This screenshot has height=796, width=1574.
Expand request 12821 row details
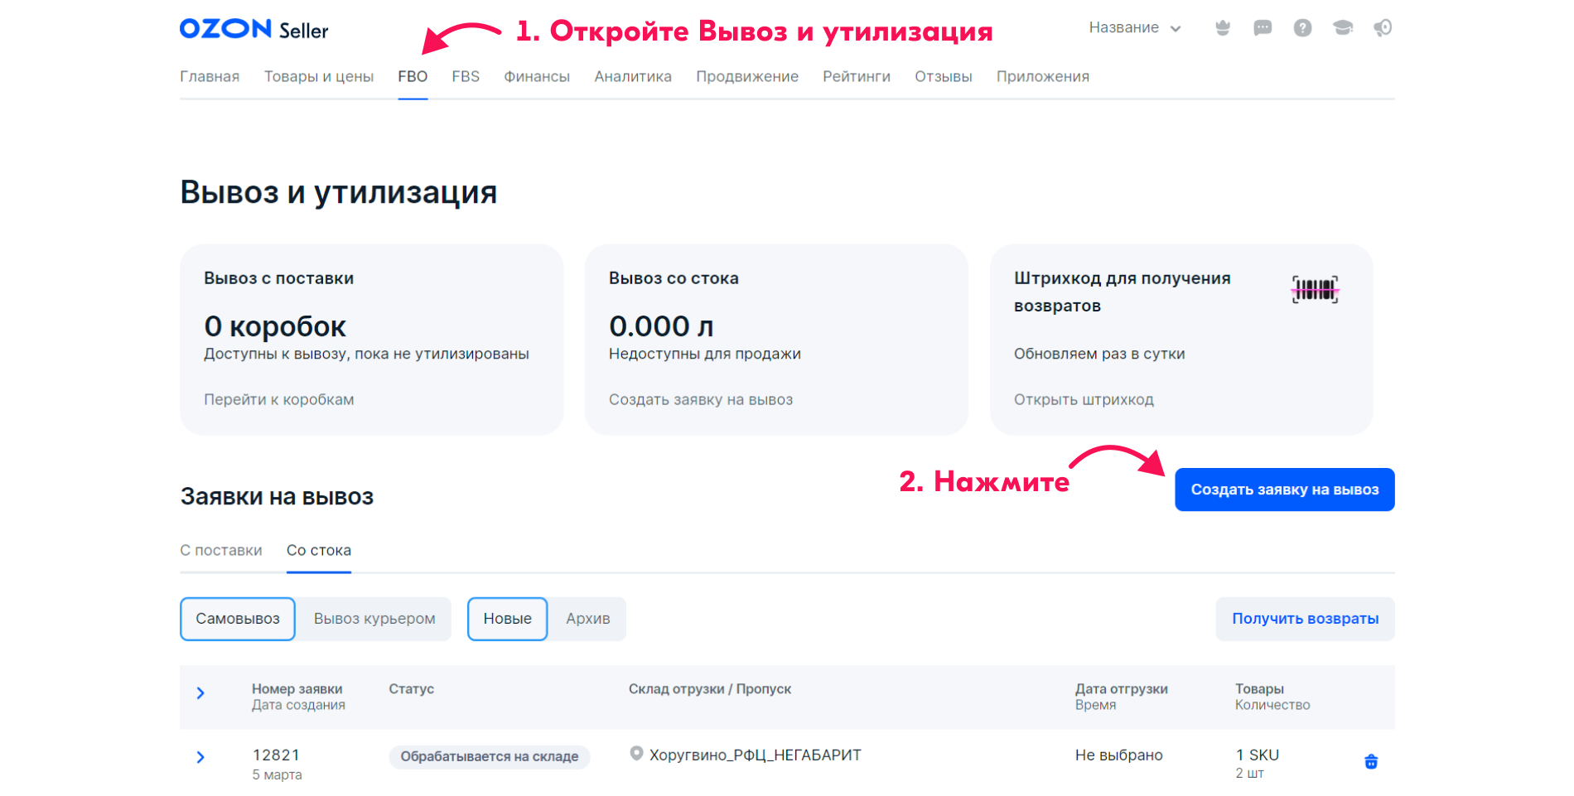[x=200, y=757]
